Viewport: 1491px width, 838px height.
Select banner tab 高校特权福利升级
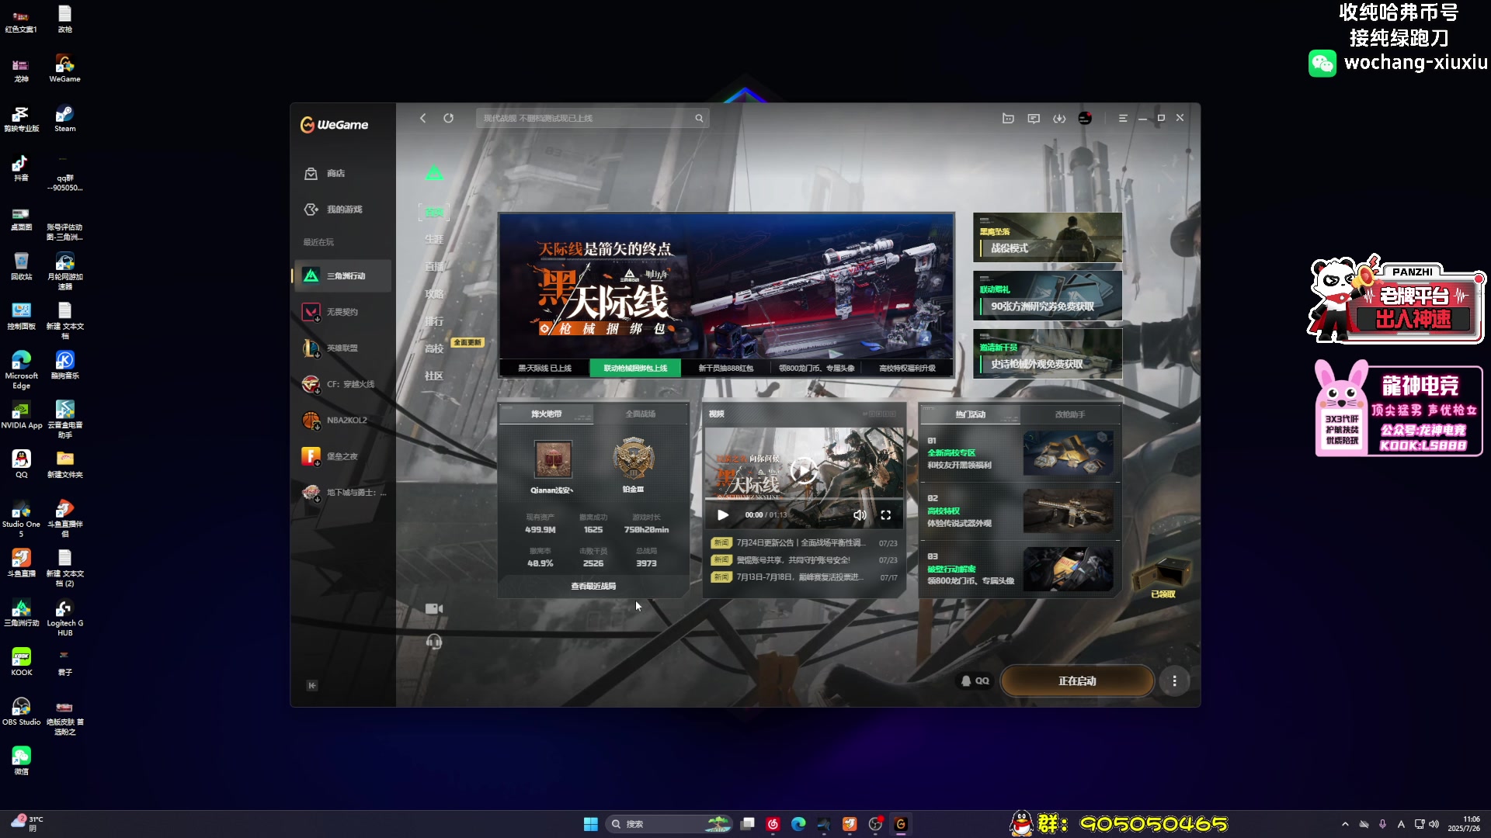907,368
